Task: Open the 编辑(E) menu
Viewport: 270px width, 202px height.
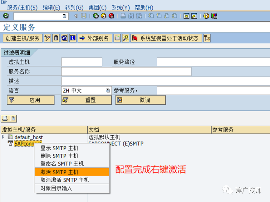Action: [51, 7]
